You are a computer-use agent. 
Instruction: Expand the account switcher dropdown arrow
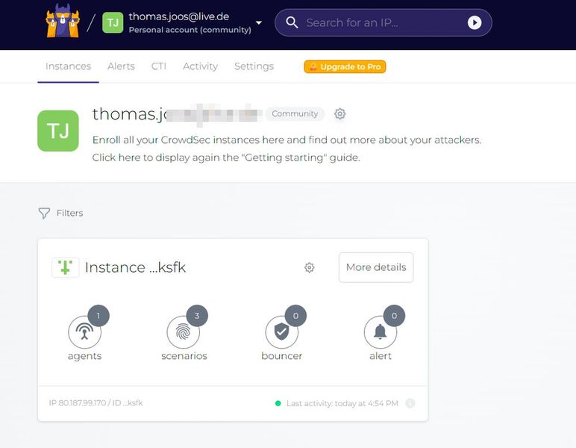coord(259,23)
